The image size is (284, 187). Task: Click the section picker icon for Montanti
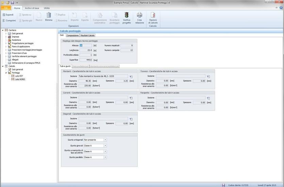131,76
